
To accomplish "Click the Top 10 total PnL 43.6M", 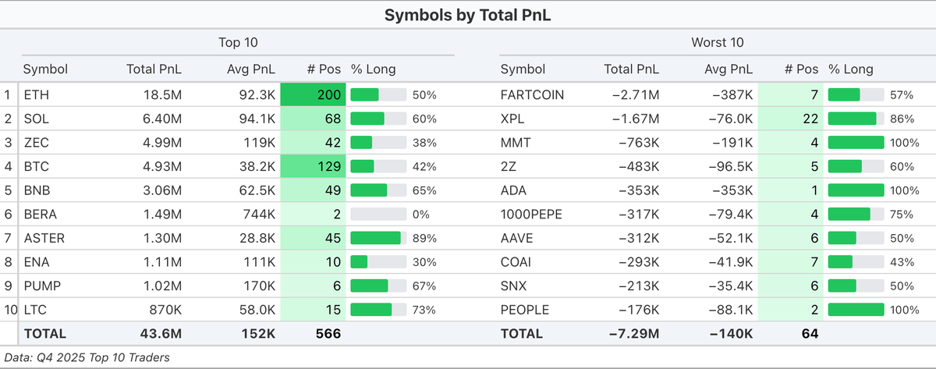I will pyautogui.click(x=161, y=334).
